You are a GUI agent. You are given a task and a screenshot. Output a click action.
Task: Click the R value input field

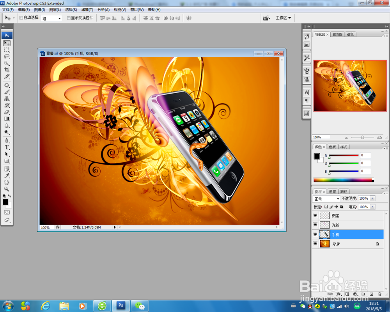coord(365,155)
